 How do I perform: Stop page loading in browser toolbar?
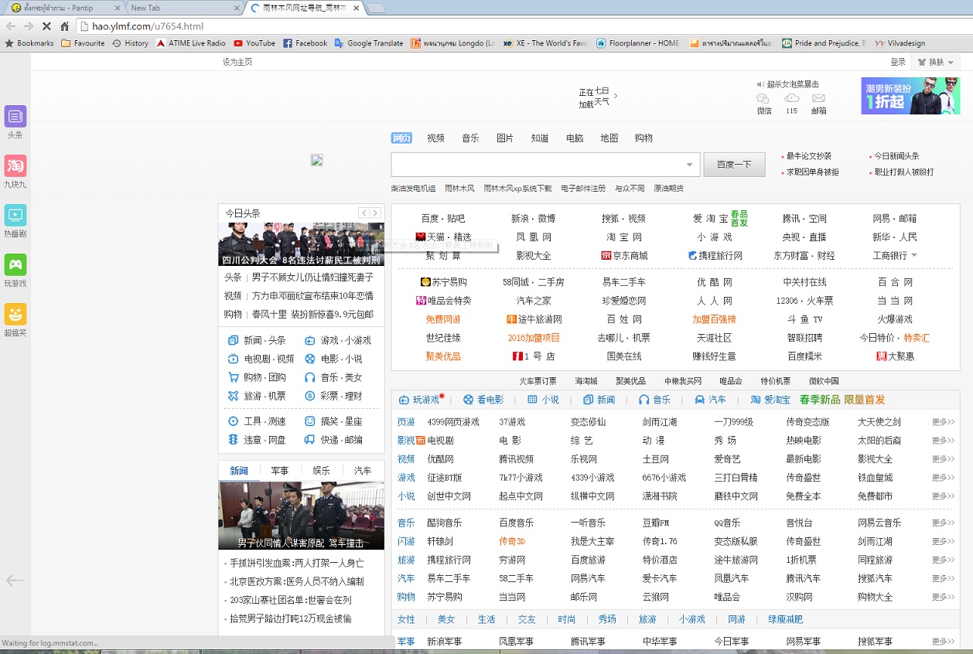click(46, 26)
